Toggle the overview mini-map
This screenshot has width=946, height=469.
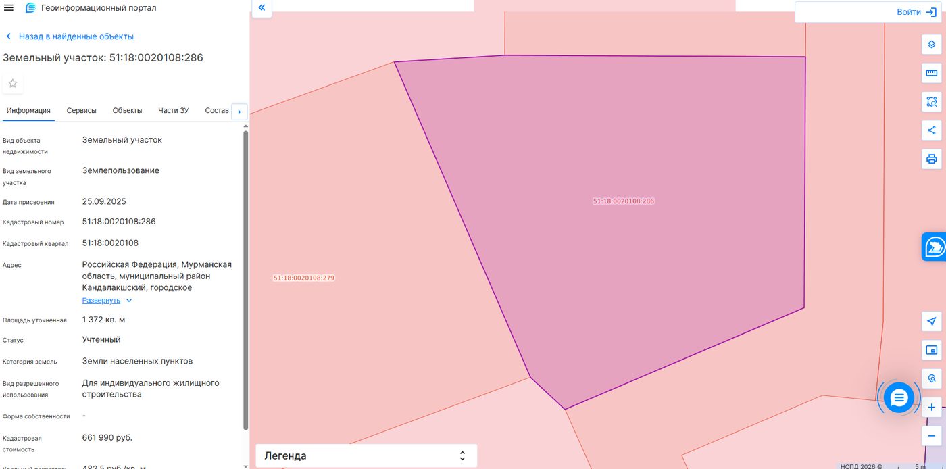pos(932,350)
